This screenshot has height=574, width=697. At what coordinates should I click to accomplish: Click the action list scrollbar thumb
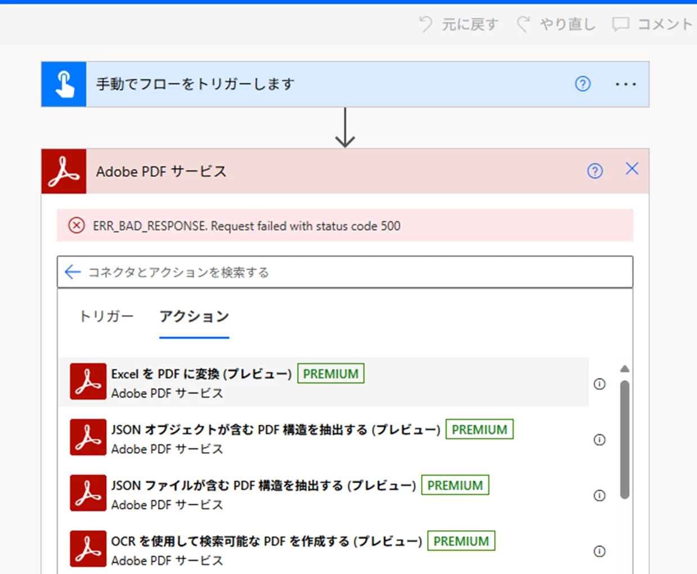pyautogui.click(x=624, y=440)
